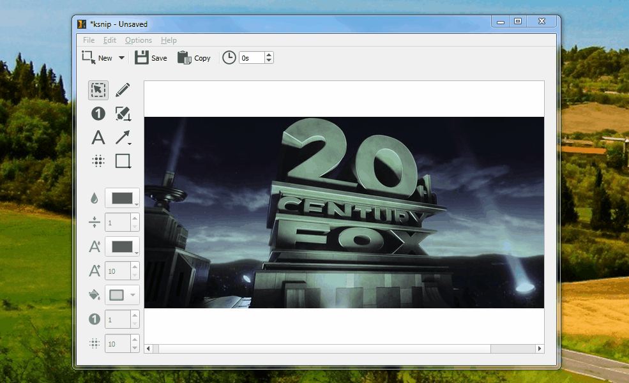Viewport: 629px width, 383px height.
Task: Increase the blur radius value
Action: 135,340
